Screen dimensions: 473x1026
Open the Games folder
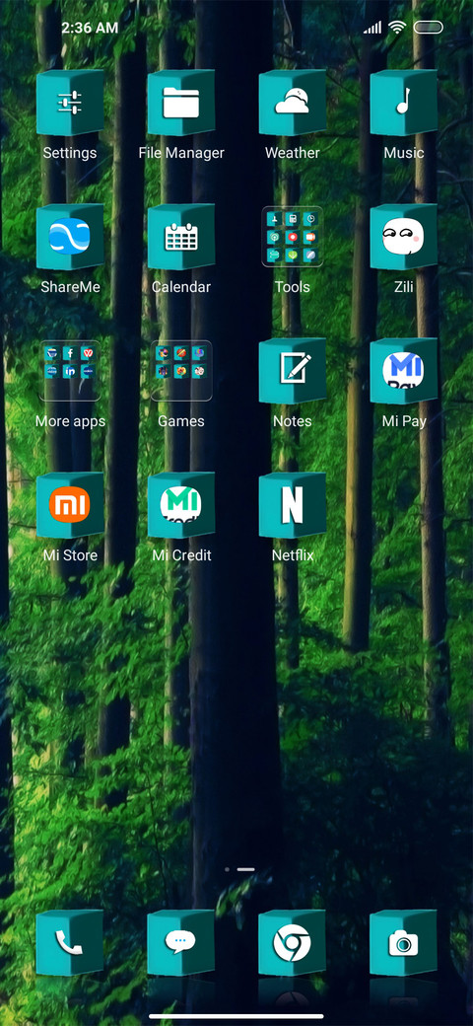pyautogui.click(x=181, y=371)
